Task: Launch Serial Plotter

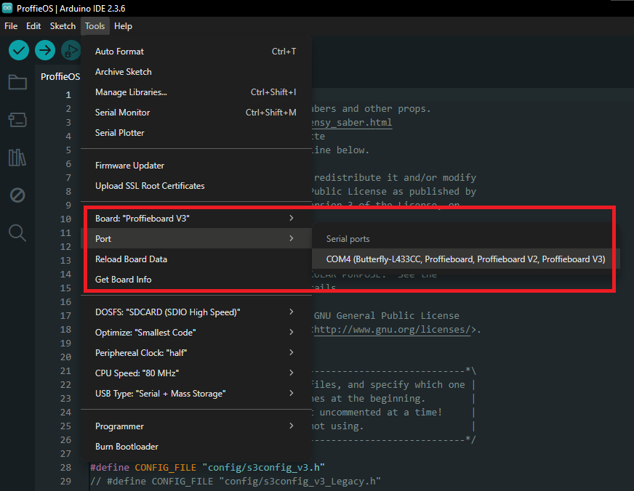Action: pos(196,132)
